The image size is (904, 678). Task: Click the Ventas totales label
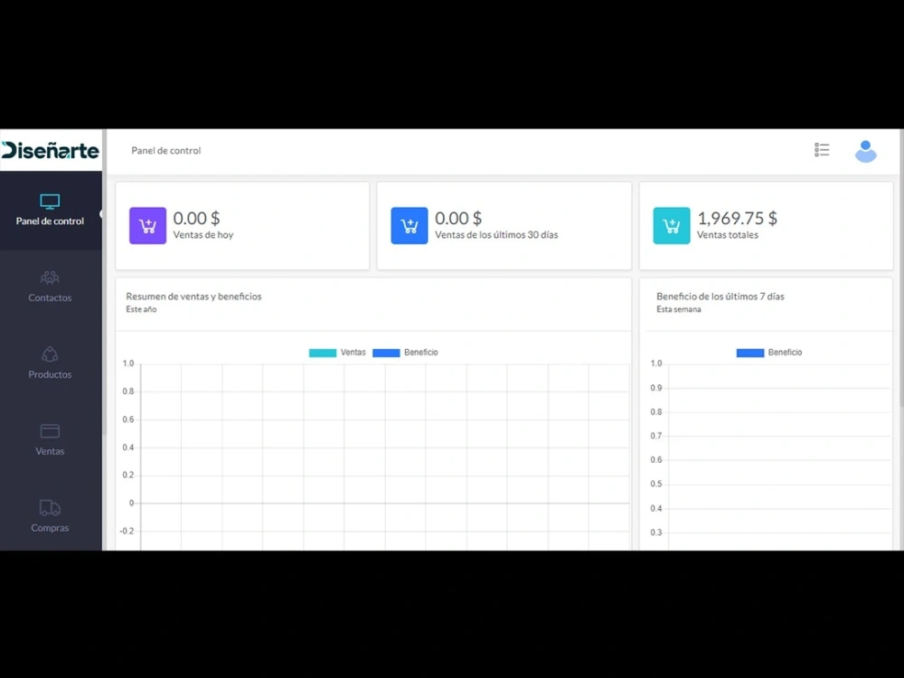(x=728, y=235)
